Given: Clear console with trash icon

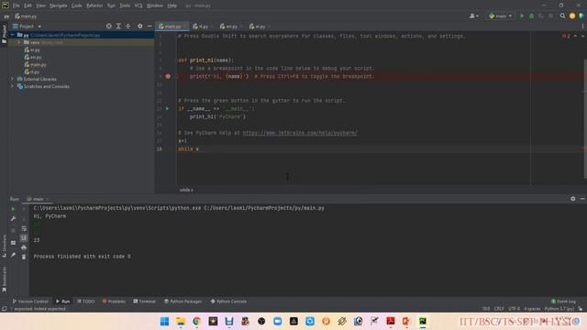Looking at the screenshot, I should (x=24, y=257).
